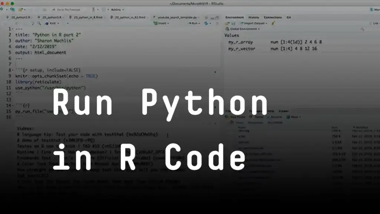Open the 20_python_in_R.Rmd tab

coord(86,17)
